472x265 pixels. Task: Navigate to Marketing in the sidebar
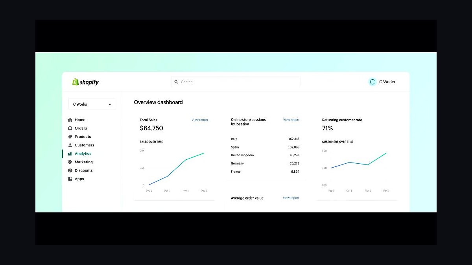pyautogui.click(x=84, y=162)
